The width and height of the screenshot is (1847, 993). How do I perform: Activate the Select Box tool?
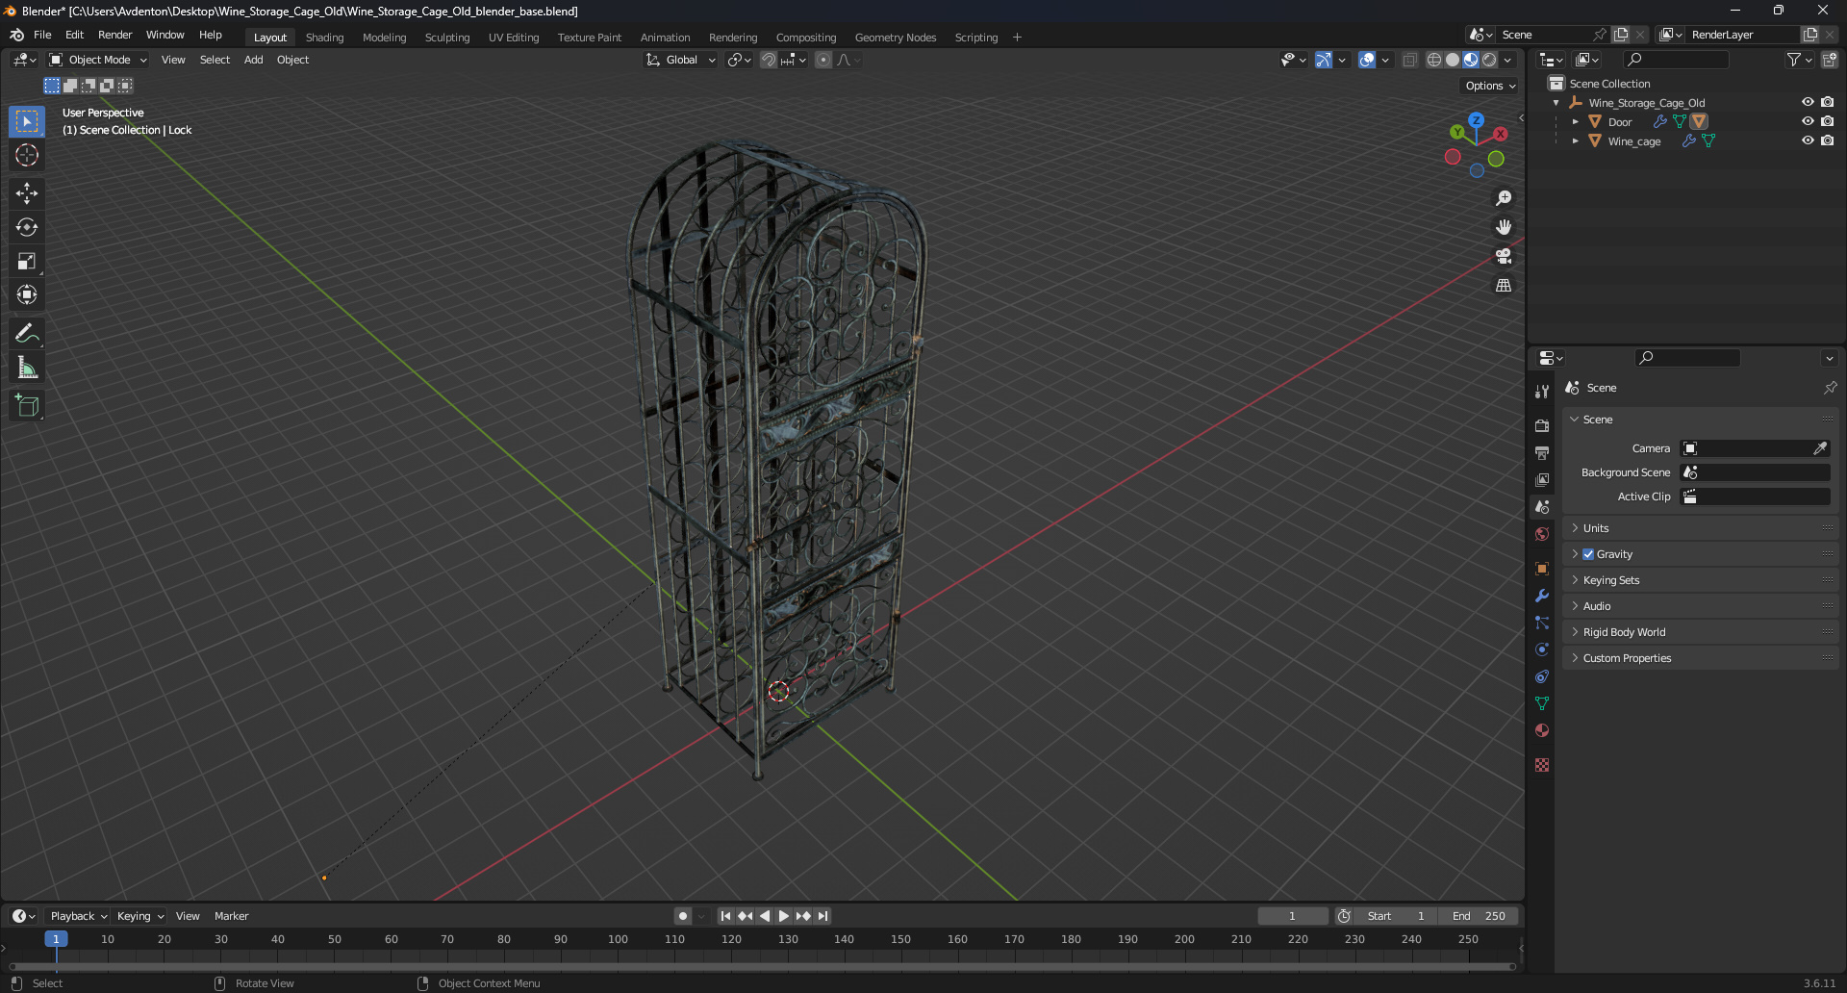pyautogui.click(x=27, y=121)
